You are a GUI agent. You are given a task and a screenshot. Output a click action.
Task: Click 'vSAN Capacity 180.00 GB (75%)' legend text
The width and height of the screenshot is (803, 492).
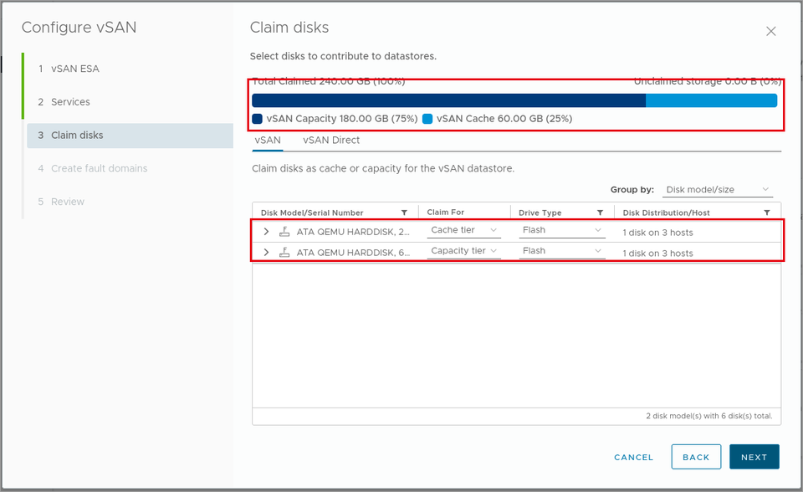[342, 119]
